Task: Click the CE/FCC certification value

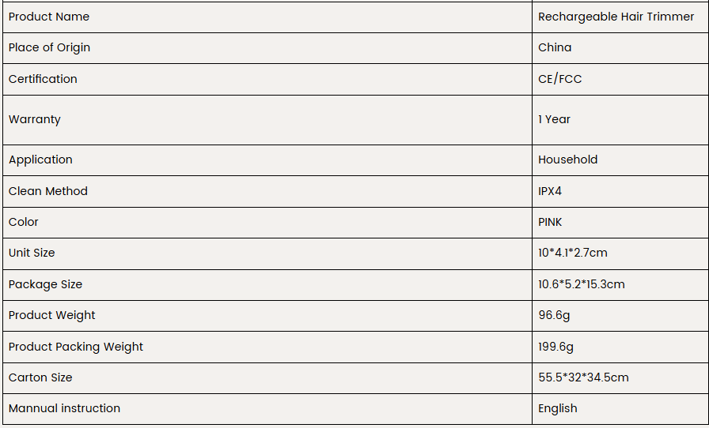Action: [x=559, y=79]
